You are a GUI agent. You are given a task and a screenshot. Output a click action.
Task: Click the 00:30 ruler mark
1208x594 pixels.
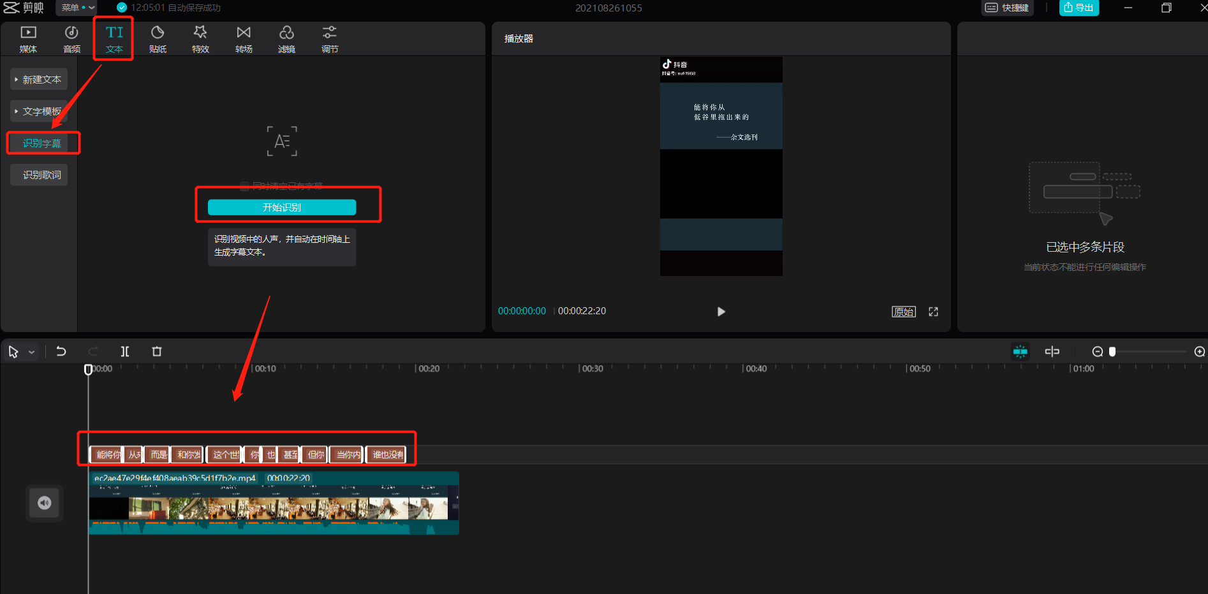click(x=593, y=369)
